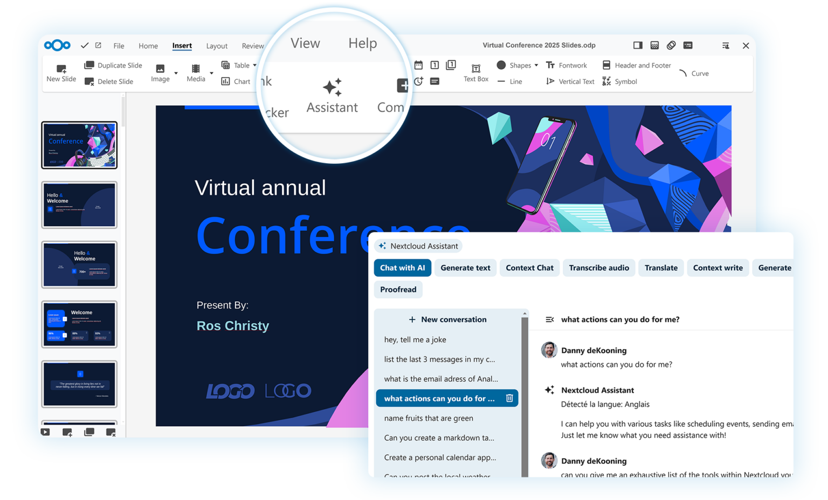Start a New conversation in Nextcloud Assistant
The width and height of the screenshot is (828, 500).
tap(447, 319)
